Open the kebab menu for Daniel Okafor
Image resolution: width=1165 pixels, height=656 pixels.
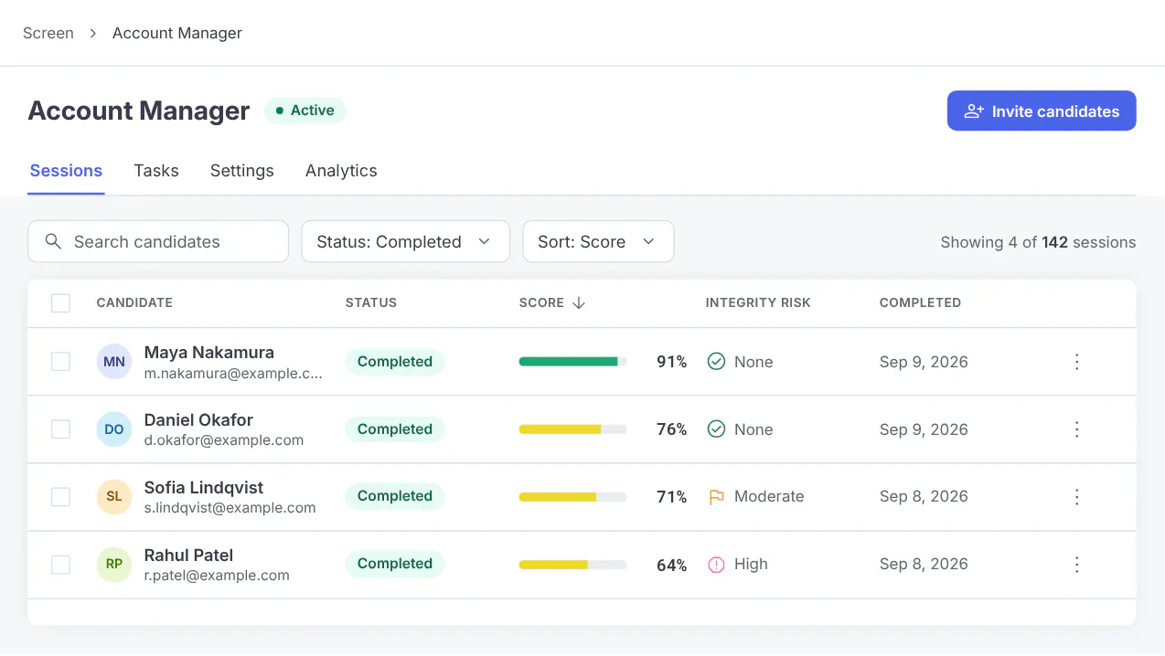point(1076,429)
